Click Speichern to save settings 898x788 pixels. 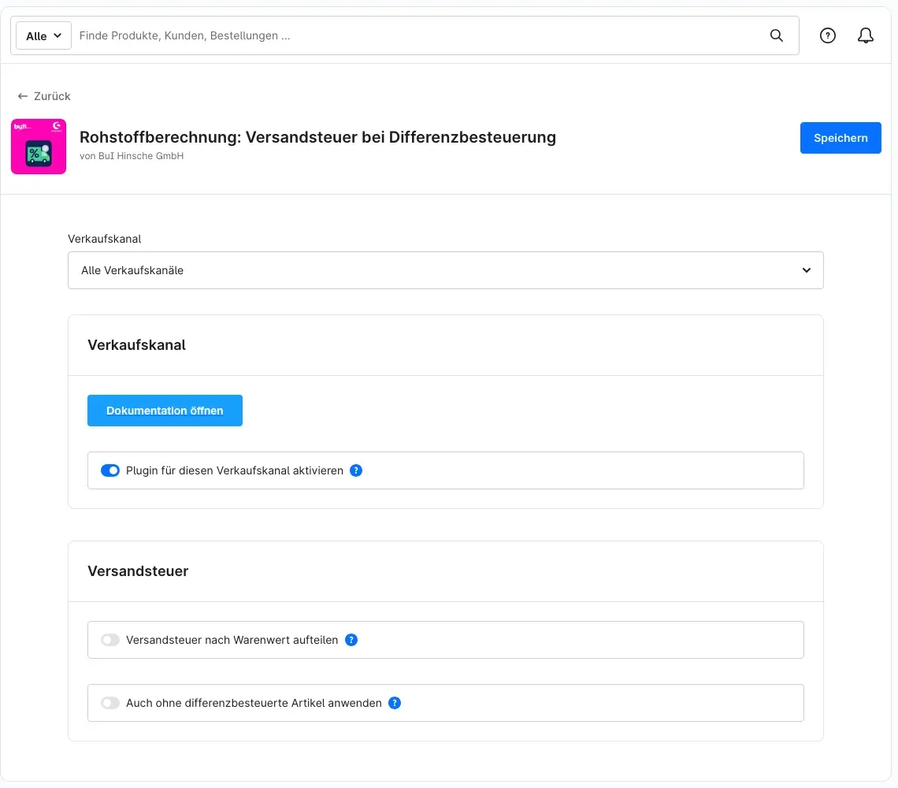[840, 138]
